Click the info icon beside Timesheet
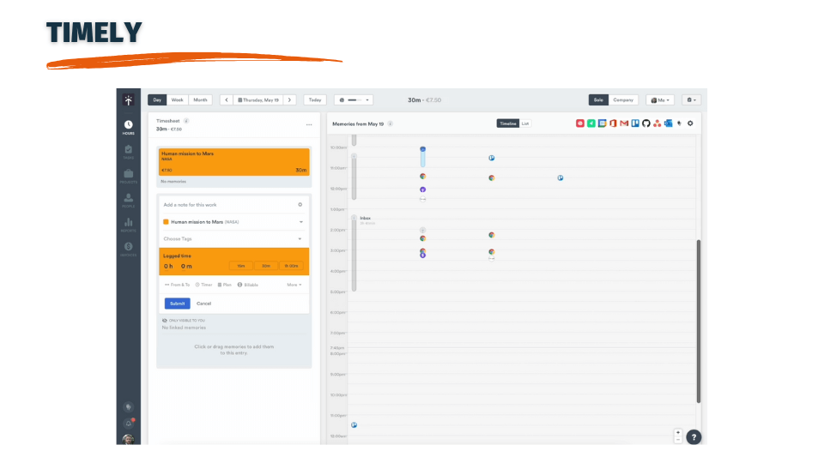This screenshot has width=824, height=463. click(186, 121)
